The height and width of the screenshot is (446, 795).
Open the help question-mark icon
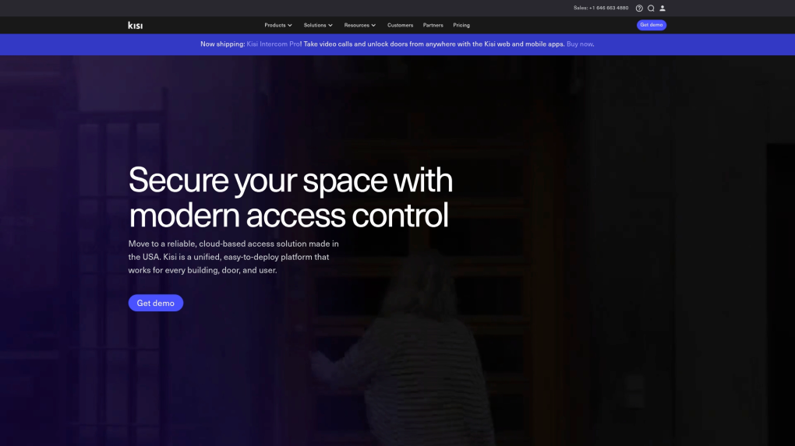coord(639,8)
